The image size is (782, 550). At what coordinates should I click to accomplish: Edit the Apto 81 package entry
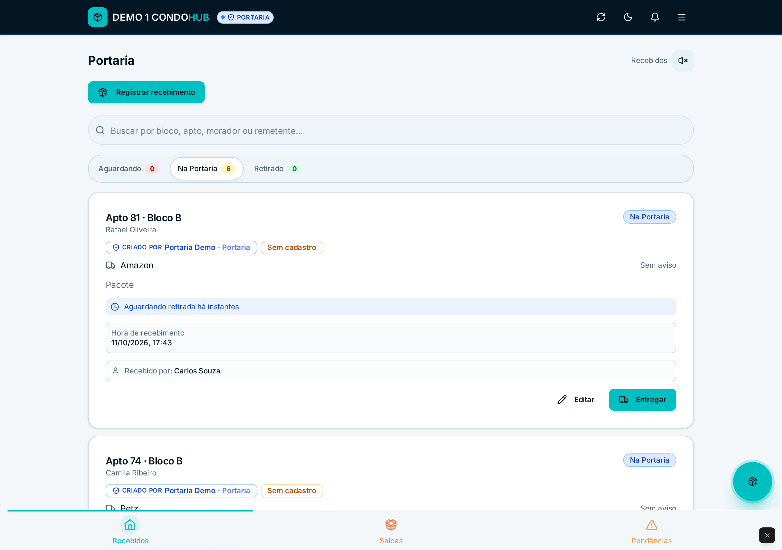[576, 399]
